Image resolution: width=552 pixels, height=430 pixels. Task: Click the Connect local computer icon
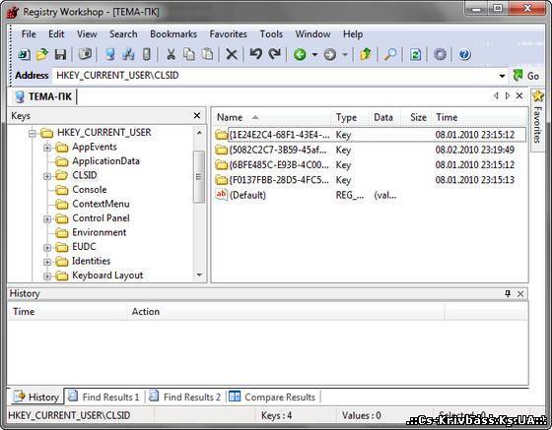[x=109, y=54]
